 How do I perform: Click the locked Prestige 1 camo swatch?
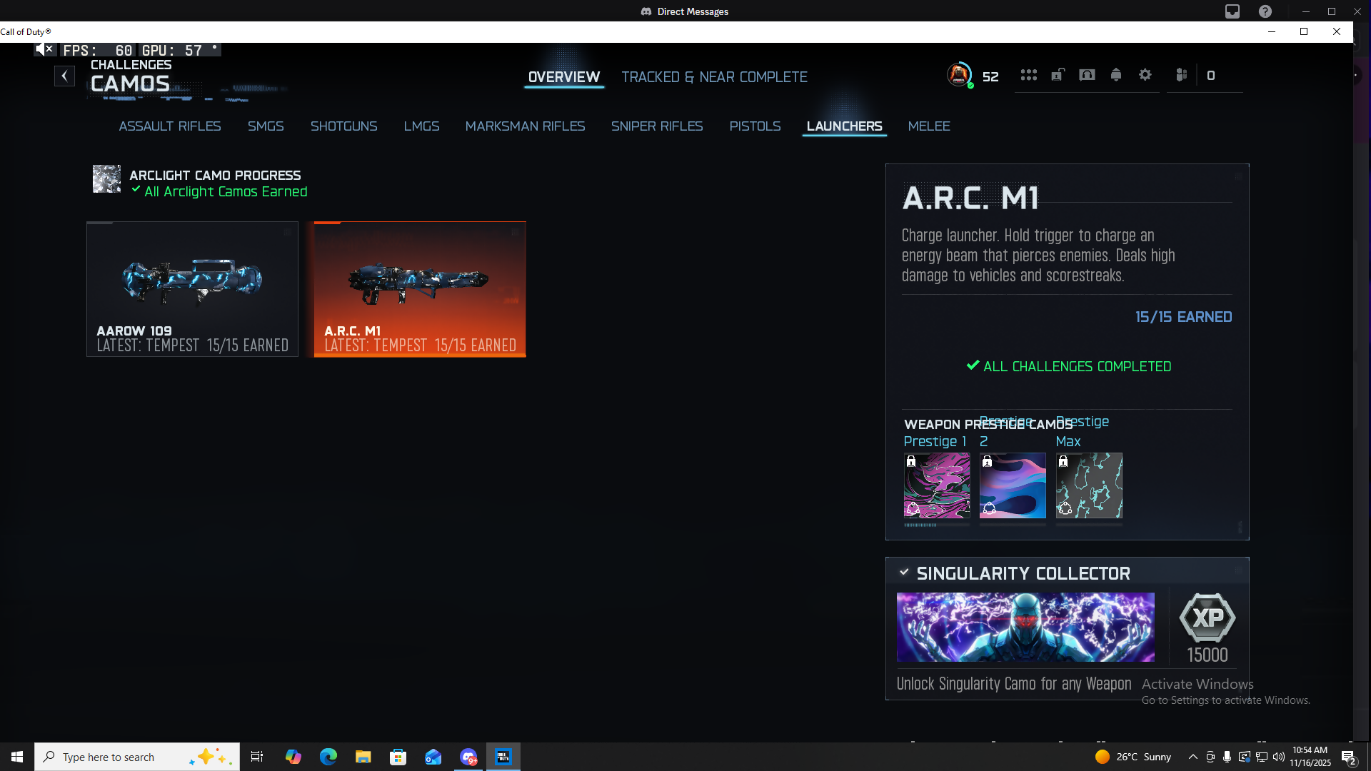[937, 485]
